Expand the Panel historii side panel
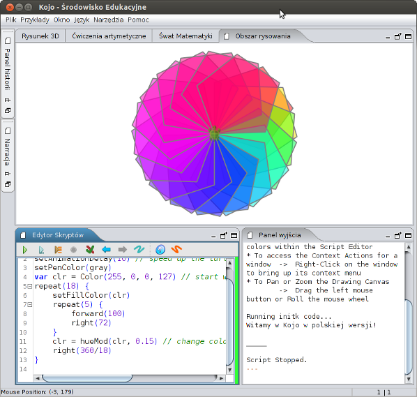This screenshot has height=397, width=417. [x=8, y=69]
